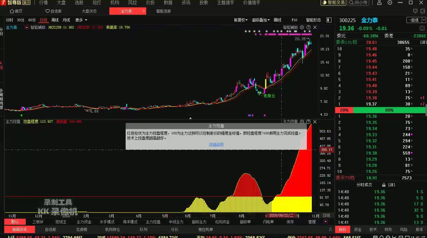Open main chart settings gear icon
The image size is (427, 238).
[302, 27]
